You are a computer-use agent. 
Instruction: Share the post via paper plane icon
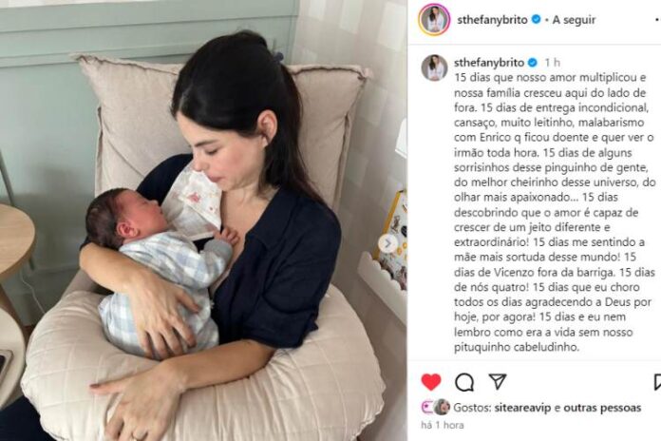click(498, 381)
